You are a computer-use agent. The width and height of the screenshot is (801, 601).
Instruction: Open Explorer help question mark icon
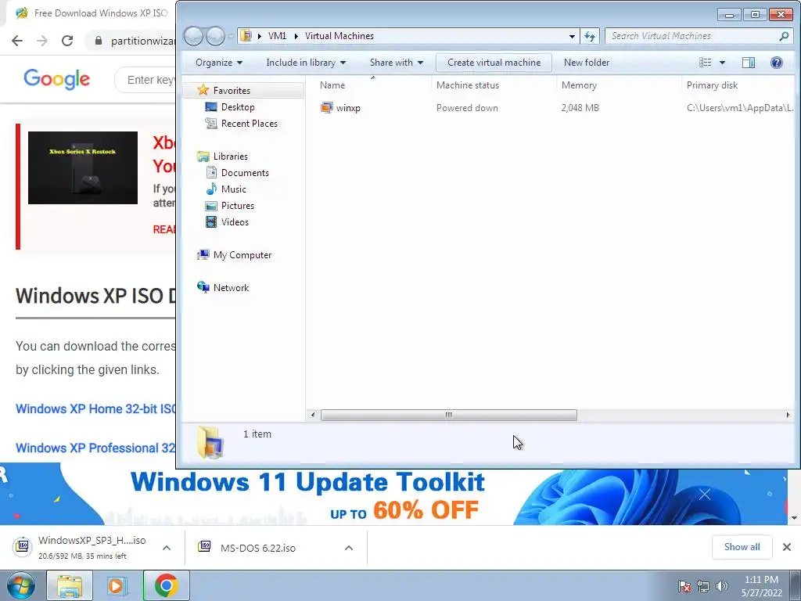(x=777, y=63)
